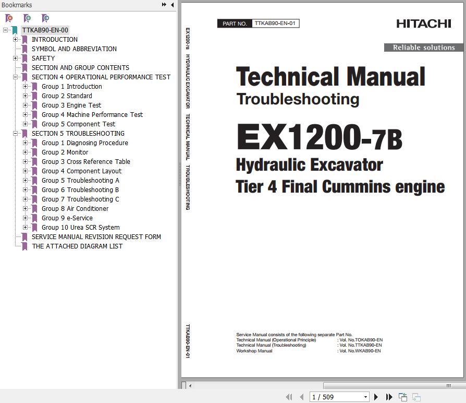This screenshot has height=403, width=466.
Task: Click the add new bookmark icon
Action: coord(27,18)
